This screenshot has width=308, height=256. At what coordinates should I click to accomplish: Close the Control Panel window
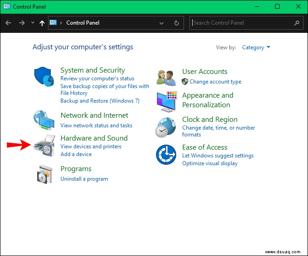(x=298, y=6)
